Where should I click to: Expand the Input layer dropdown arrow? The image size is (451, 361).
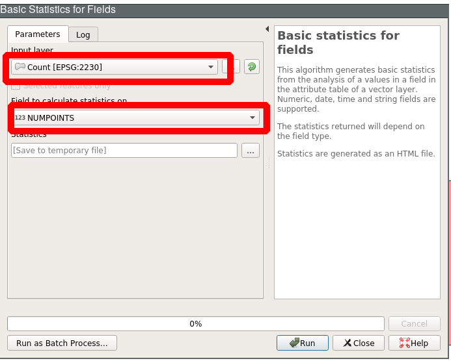[211, 67]
